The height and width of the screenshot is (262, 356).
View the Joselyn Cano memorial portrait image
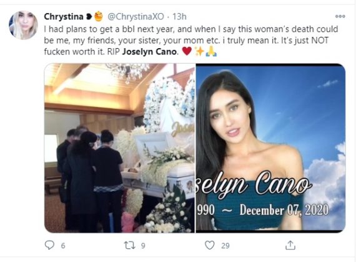[270, 148]
